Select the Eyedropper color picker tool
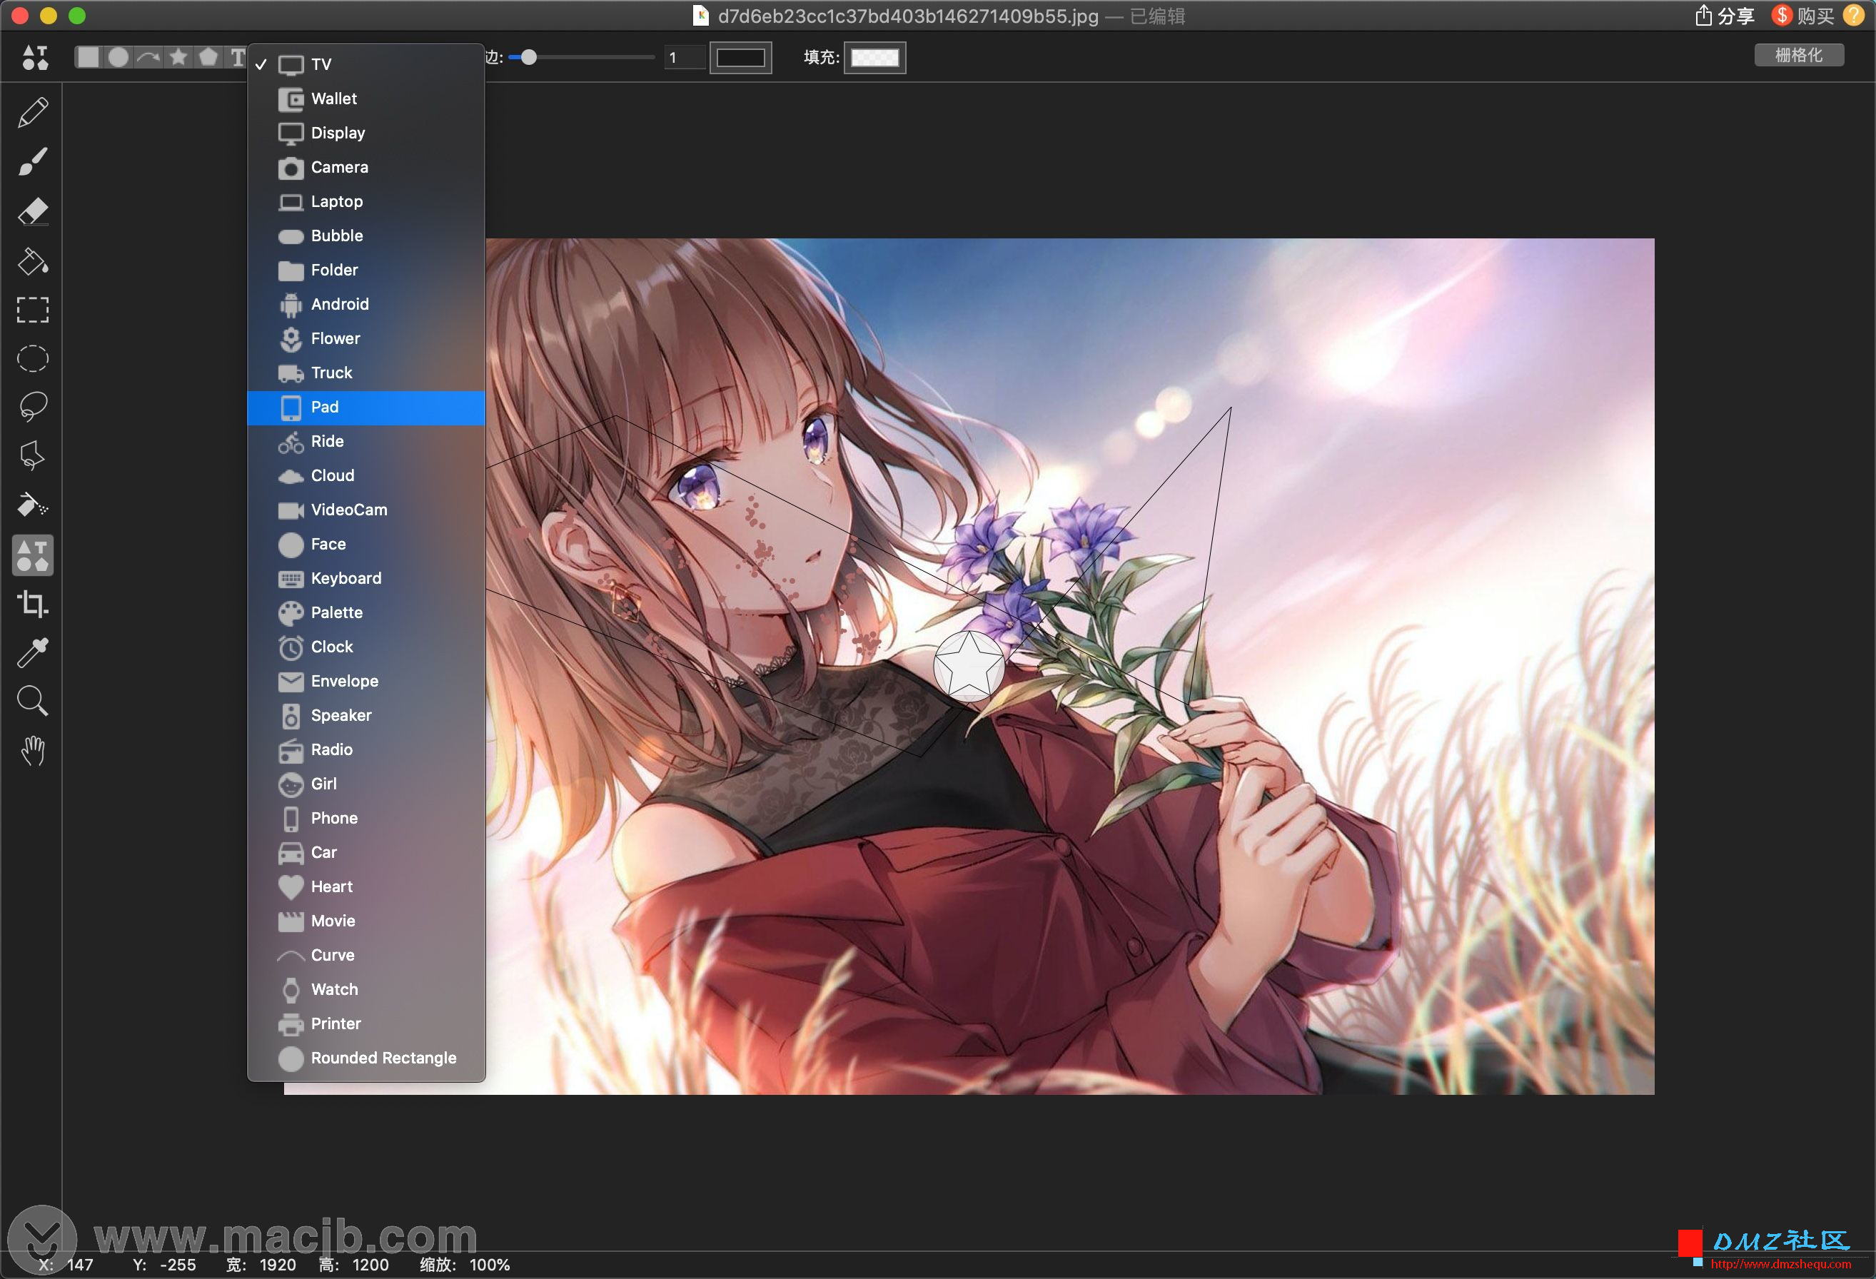The height and width of the screenshot is (1279, 1876). click(32, 653)
